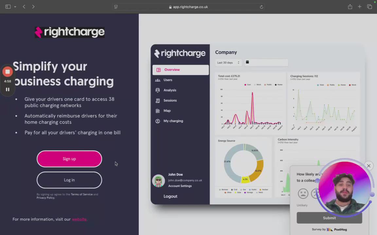Go back with the browser back arrow

click(x=24, y=7)
